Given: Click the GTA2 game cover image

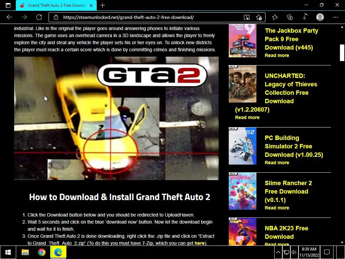Looking at the screenshot, I should (116, 118).
